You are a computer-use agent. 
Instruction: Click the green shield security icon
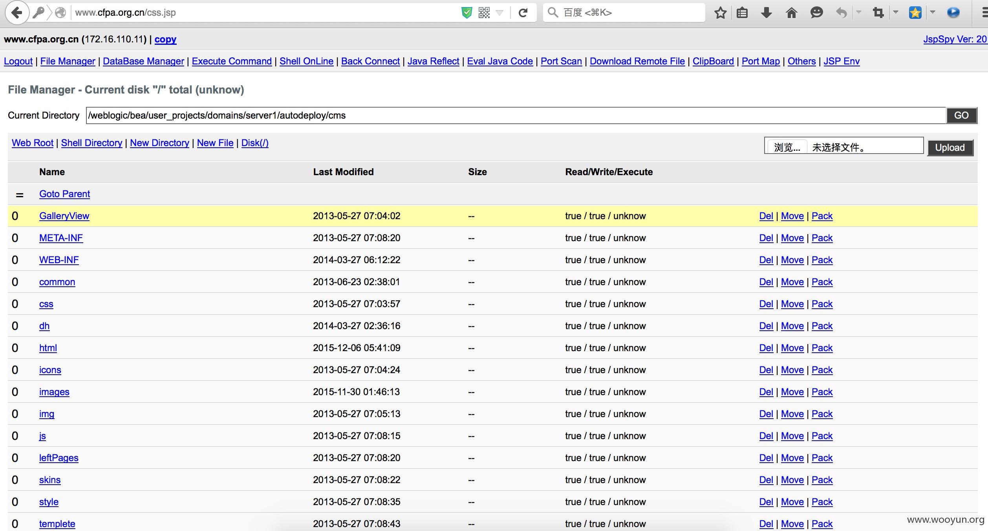(x=467, y=13)
